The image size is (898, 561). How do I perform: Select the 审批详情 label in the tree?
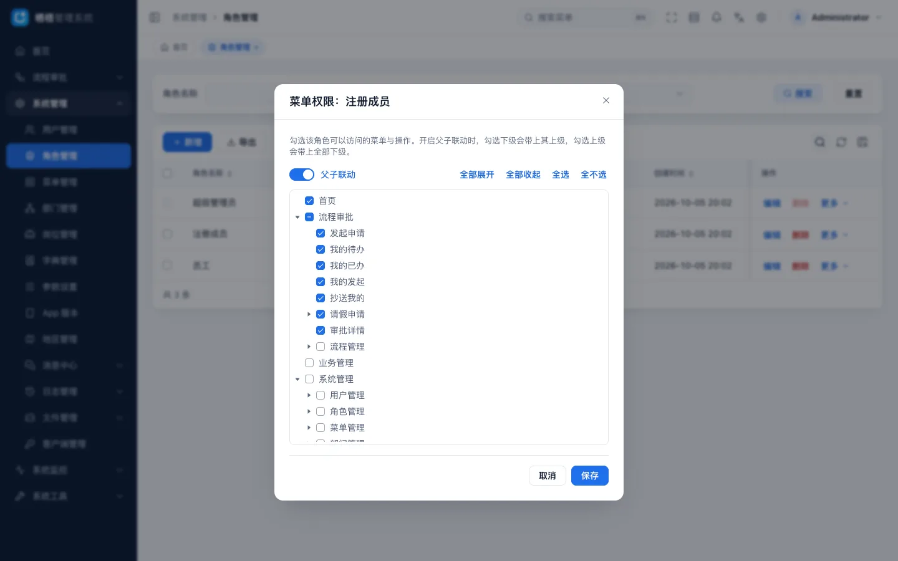[347, 330]
